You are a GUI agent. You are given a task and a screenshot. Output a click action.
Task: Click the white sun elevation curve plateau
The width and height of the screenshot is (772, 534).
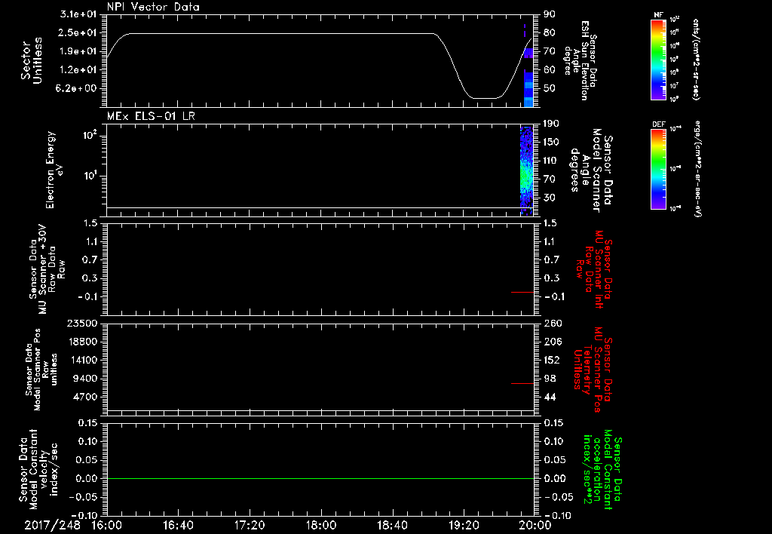coord(280,33)
